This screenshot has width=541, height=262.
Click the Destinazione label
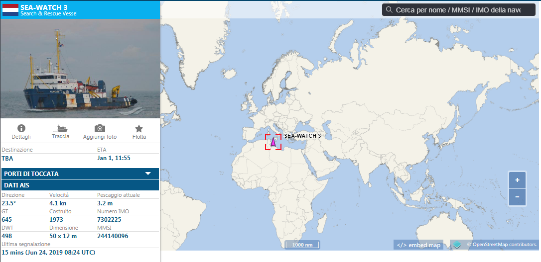click(x=17, y=150)
